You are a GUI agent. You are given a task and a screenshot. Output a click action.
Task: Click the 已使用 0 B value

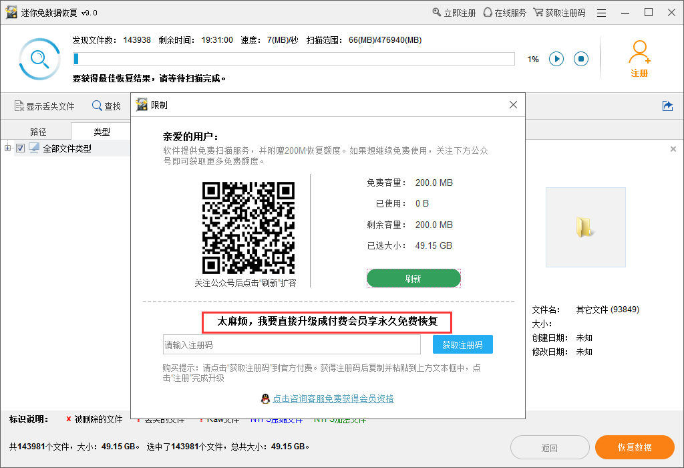click(x=422, y=203)
